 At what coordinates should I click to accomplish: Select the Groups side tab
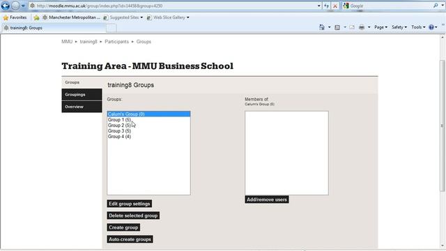tap(82, 82)
